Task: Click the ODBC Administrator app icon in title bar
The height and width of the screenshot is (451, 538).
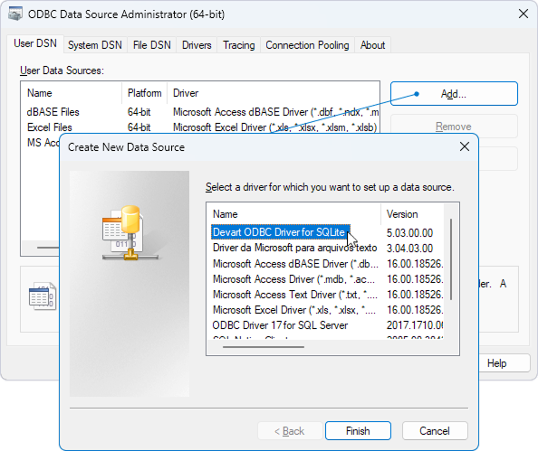Action: (x=15, y=14)
